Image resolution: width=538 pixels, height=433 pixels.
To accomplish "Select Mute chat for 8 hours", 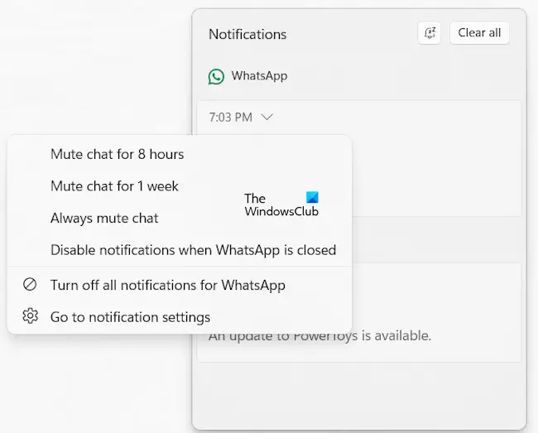I will click(180, 154).
